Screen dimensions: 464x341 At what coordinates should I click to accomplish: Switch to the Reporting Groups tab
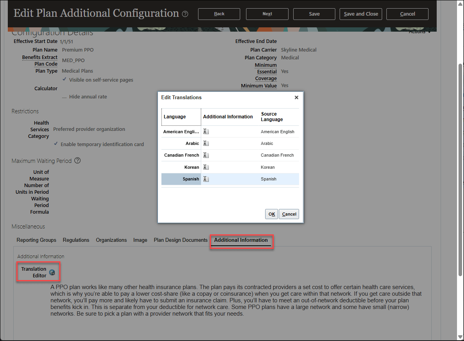tap(36, 240)
